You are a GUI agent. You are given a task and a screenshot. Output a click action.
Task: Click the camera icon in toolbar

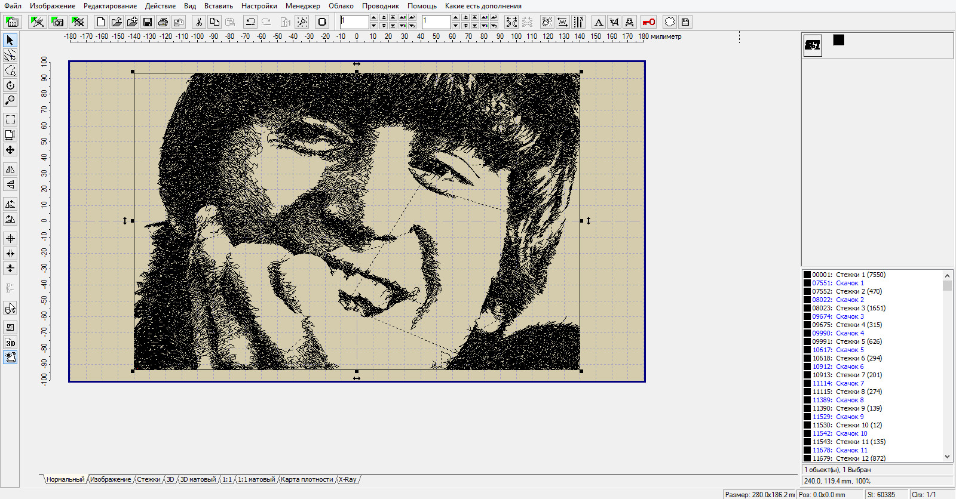pyautogui.click(x=57, y=22)
